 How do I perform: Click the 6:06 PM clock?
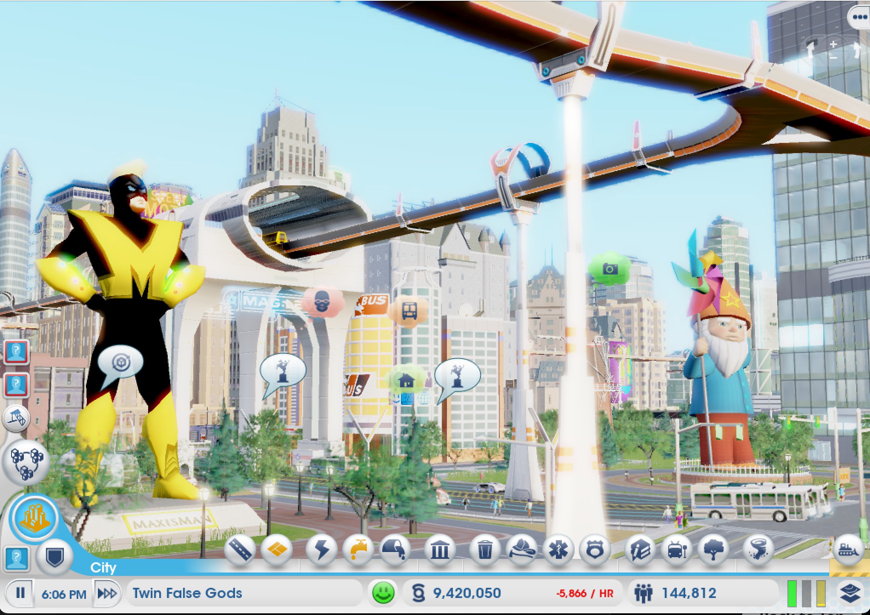tap(64, 594)
